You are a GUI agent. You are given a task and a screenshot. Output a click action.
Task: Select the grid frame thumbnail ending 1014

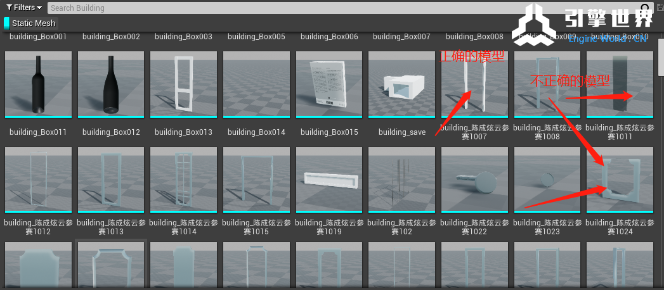tap(183, 180)
